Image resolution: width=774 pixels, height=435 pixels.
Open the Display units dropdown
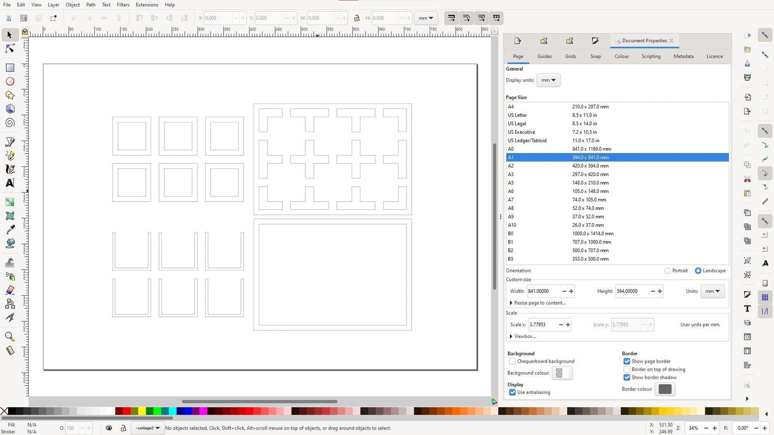coord(548,80)
